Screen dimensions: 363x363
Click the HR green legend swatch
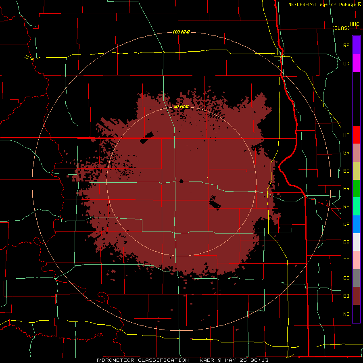pyautogui.click(x=356, y=189)
